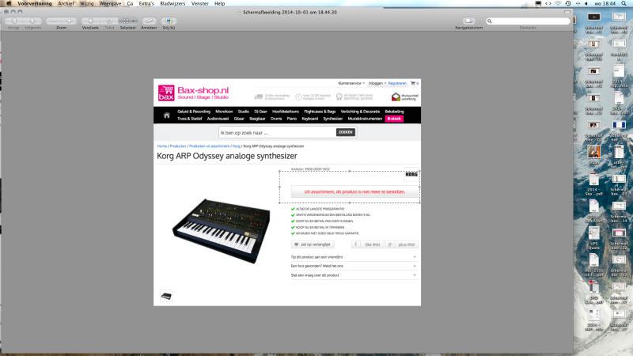Open the Wi-Fi status menu
Screen dimensions: 633x356
558,3
